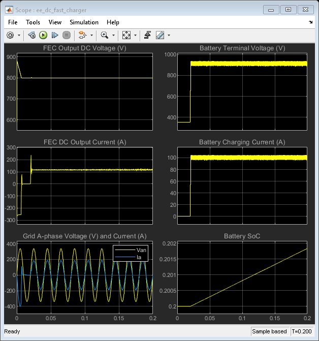
Task: Click the Scale Axes Limits icon
Action: click(x=126, y=35)
